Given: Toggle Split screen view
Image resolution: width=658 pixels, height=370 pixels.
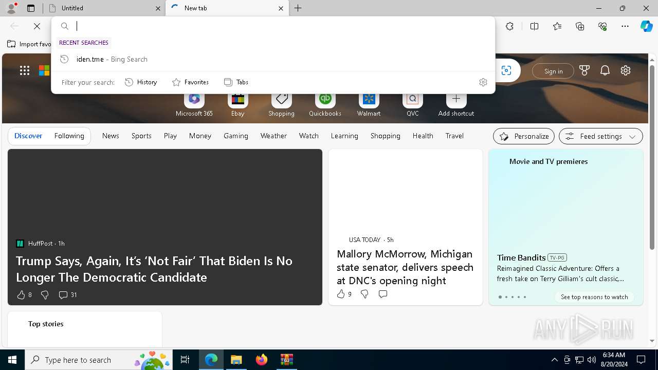Looking at the screenshot, I should (x=534, y=26).
